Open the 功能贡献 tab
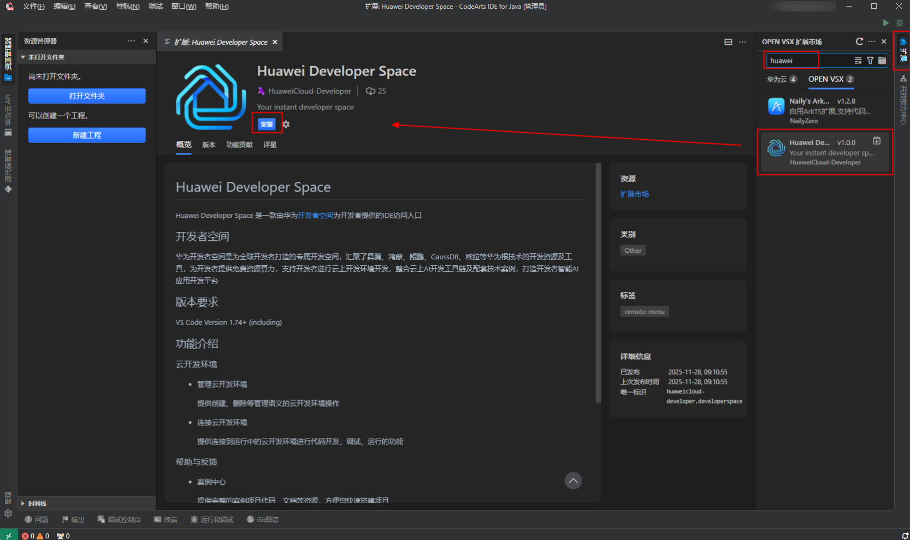Image resolution: width=910 pixels, height=540 pixels. pos(239,145)
